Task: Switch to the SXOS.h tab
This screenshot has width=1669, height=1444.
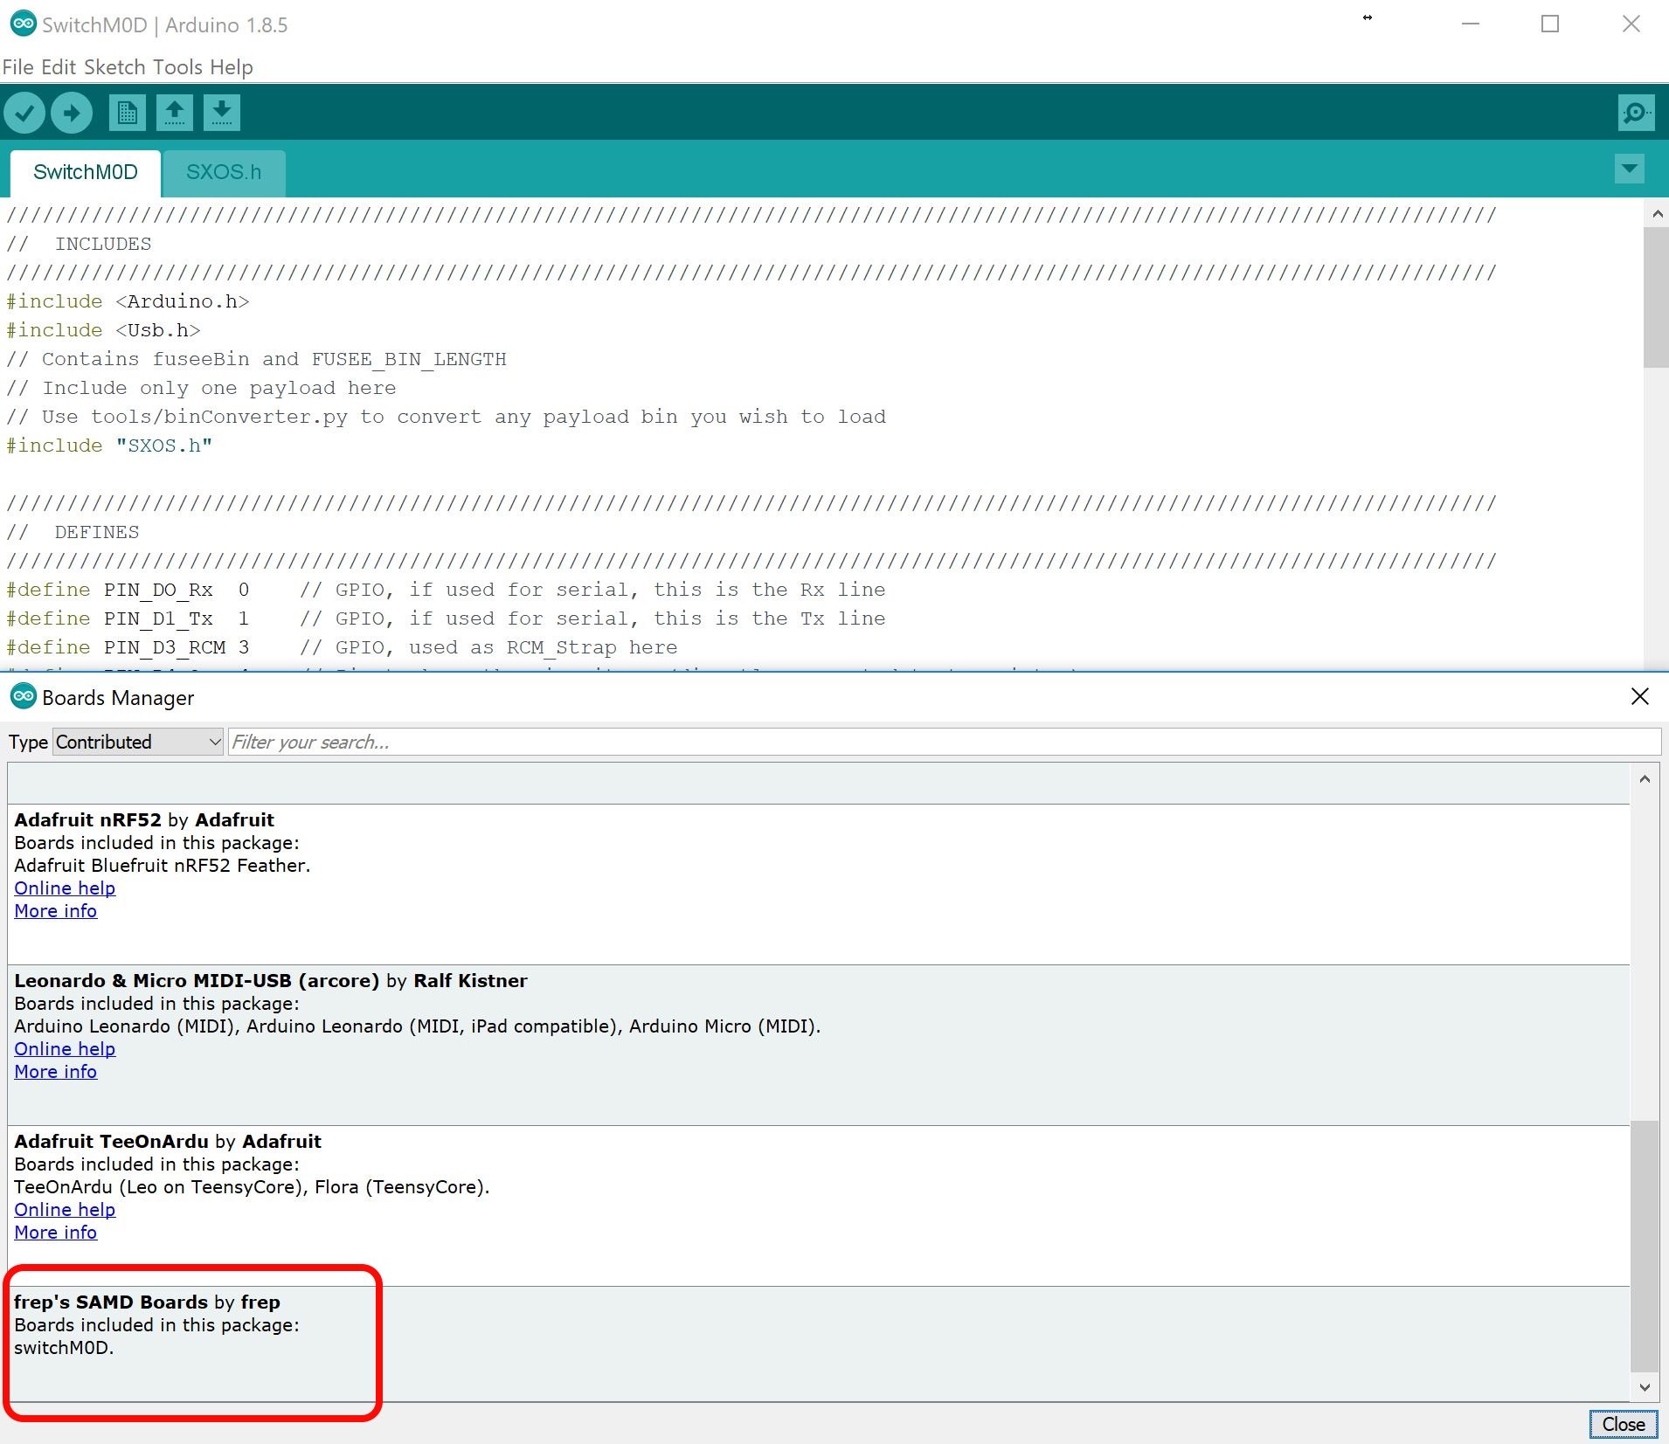Action: point(224,172)
